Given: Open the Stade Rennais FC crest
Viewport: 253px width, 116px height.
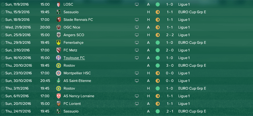Looking at the screenshot, I should point(59,20).
